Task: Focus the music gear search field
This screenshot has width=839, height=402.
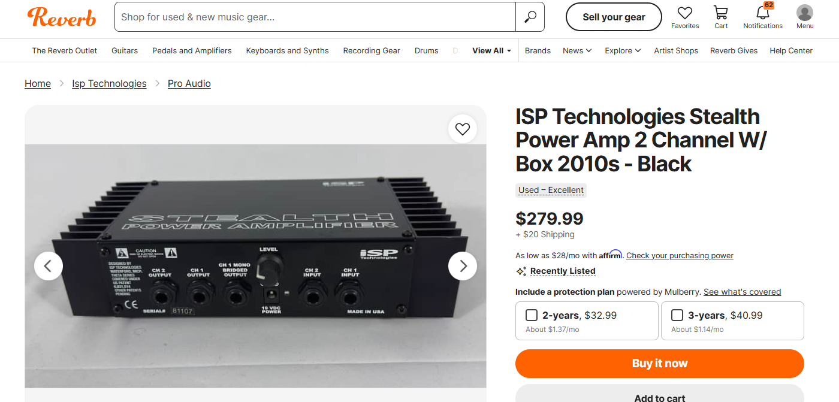Action: point(315,17)
